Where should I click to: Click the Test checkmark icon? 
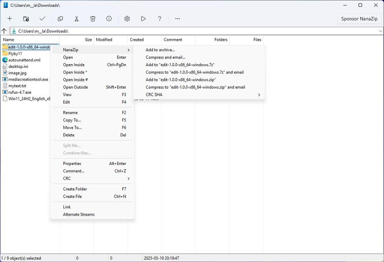(x=42, y=19)
